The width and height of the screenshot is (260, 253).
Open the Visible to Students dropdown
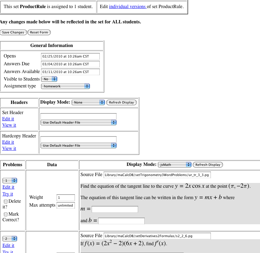point(49,79)
